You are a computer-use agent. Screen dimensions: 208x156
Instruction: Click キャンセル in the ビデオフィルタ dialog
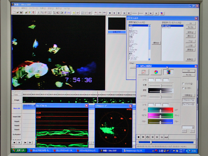(190, 27)
